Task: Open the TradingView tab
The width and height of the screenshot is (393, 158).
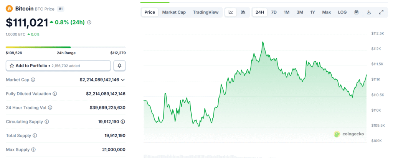Action: click(x=205, y=12)
